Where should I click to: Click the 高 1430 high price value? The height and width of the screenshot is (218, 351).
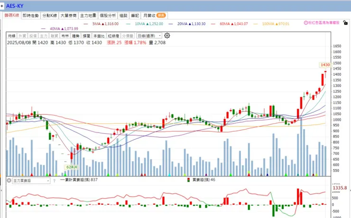tap(58, 43)
